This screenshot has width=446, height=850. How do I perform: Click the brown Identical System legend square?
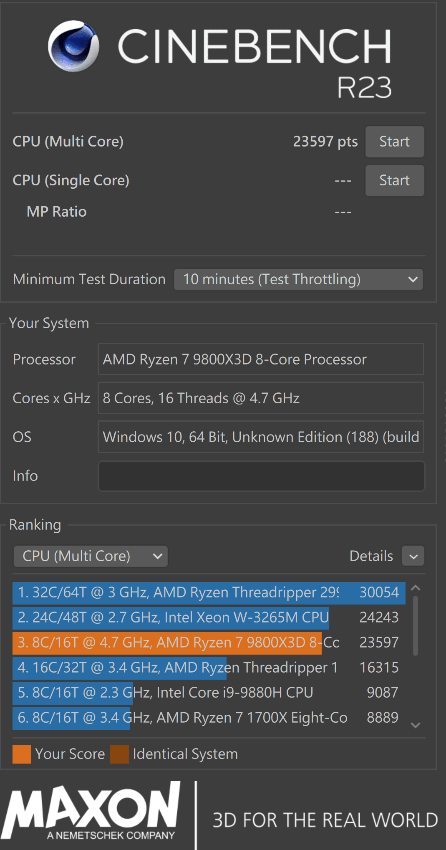[x=119, y=754]
